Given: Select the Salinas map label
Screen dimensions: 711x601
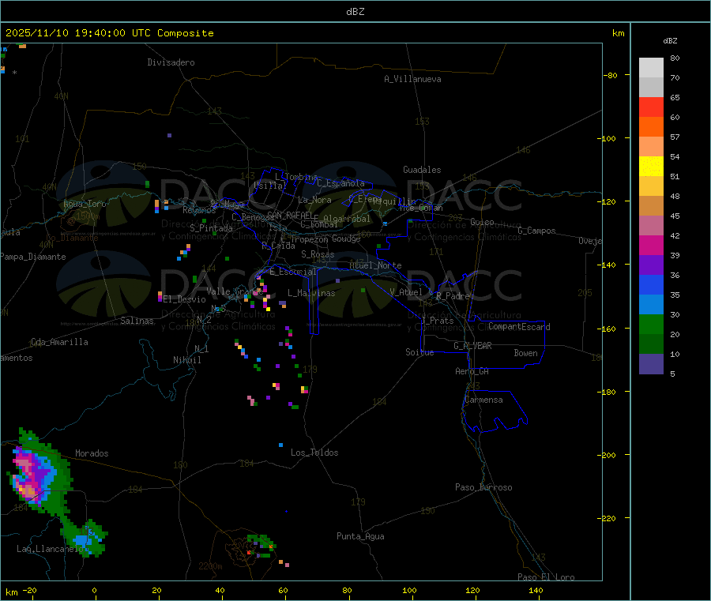Looking at the screenshot, I should pyautogui.click(x=137, y=321).
